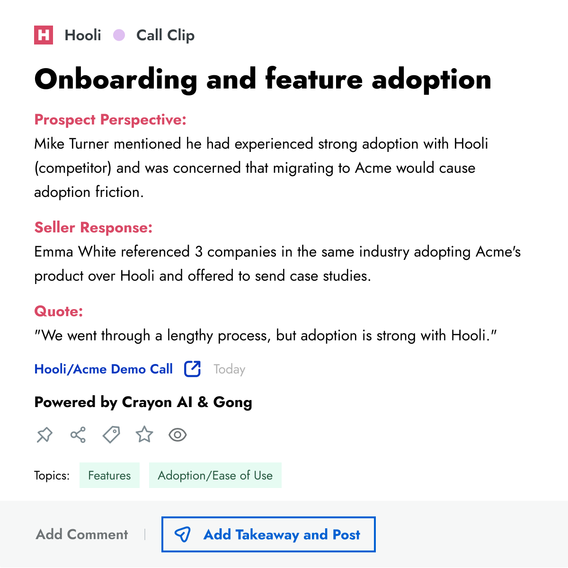Toggle the pin state of the clip
The width and height of the screenshot is (568, 568).
45,435
